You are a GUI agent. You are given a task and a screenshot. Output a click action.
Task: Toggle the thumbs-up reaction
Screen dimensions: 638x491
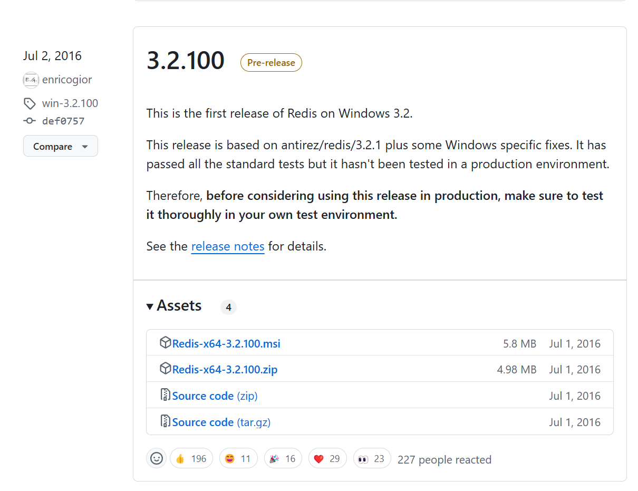[191, 458]
